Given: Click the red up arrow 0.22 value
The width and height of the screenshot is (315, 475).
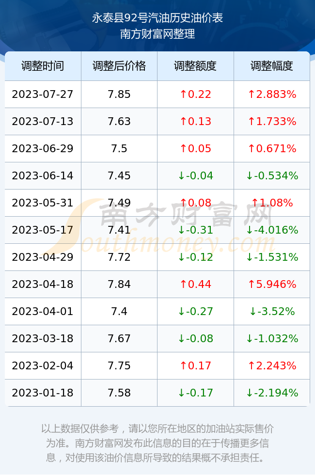Looking at the screenshot, I should (195, 94).
